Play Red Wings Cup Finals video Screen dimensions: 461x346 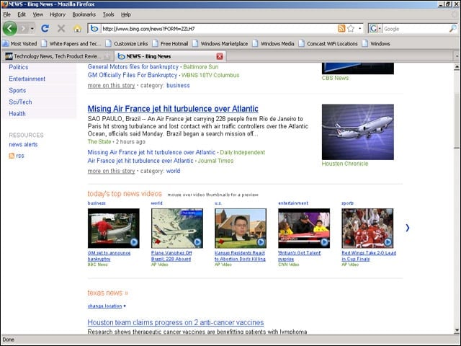click(367, 229)
